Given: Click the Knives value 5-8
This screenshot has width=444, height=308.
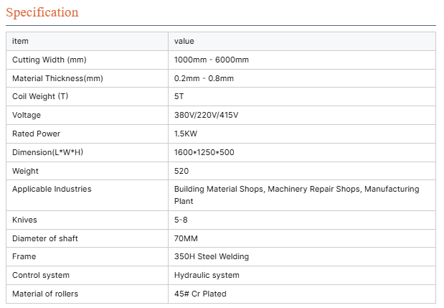Looking at the screenshot, I should pyautogui.click(x=182, y=219).
